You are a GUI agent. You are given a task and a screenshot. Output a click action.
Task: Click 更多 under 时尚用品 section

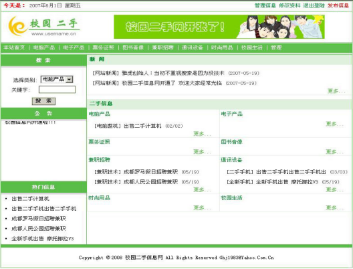(202, 207)
